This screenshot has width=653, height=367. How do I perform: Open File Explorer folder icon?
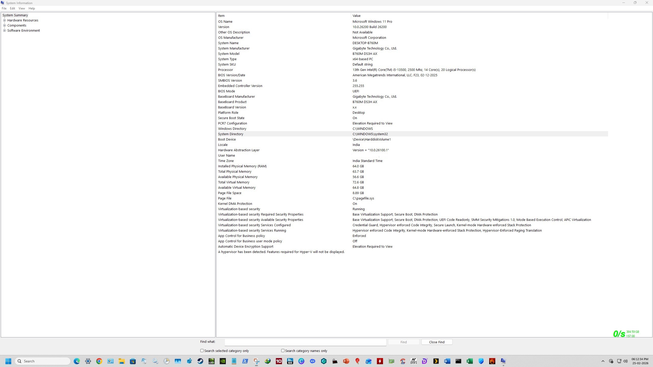tap(121, 361)
